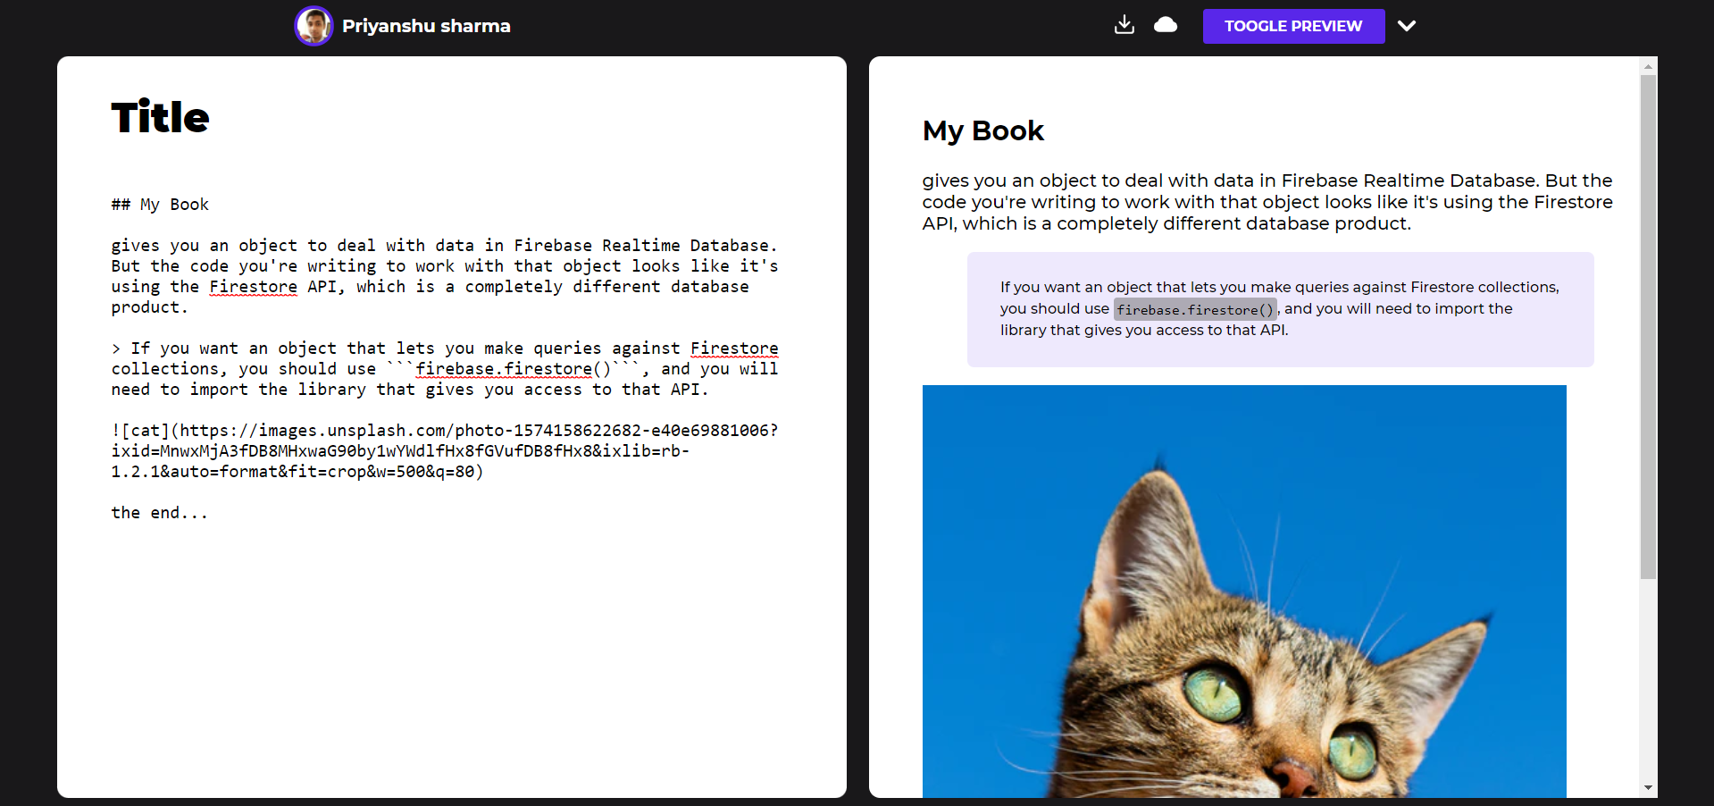
Task: Click the '![cat]' image markdown line
Action: click(444, 450)
